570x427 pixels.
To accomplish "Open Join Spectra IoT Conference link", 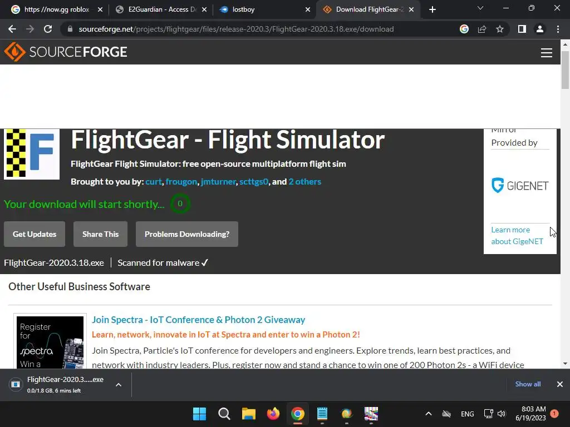I will (x=198, y=320).
